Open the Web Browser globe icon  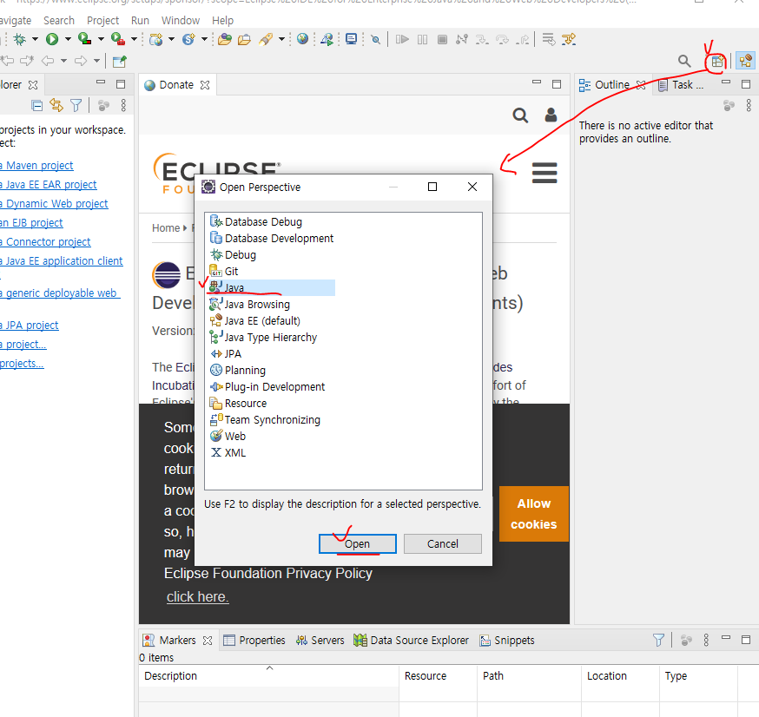[302, 39]
